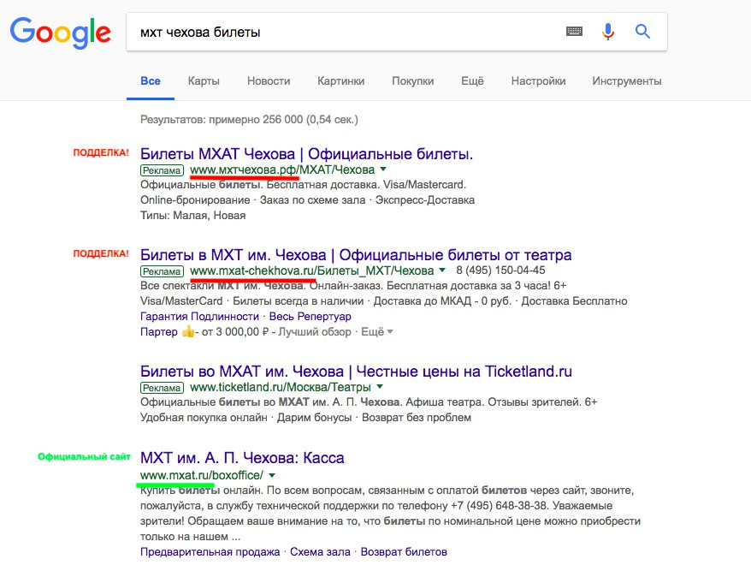The height and width of the screenshot is (577, 751).
Task: Open ad Билеты в МХТ им. Чехова
Action: pyautogui.click(x=356, y=255)
